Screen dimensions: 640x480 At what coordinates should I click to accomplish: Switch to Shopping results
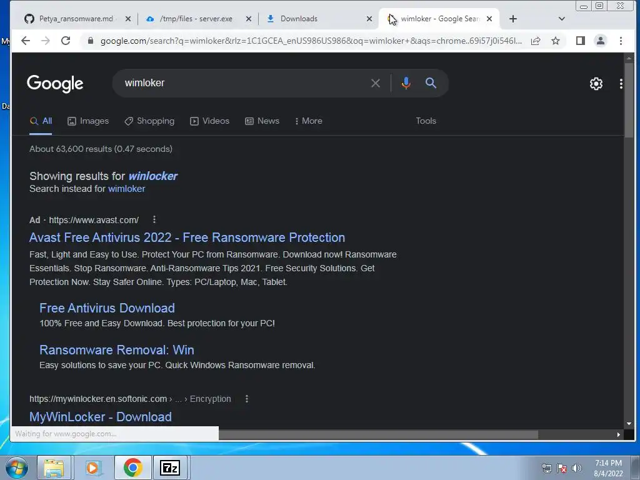pyautogui.click(x=149, y=121)
